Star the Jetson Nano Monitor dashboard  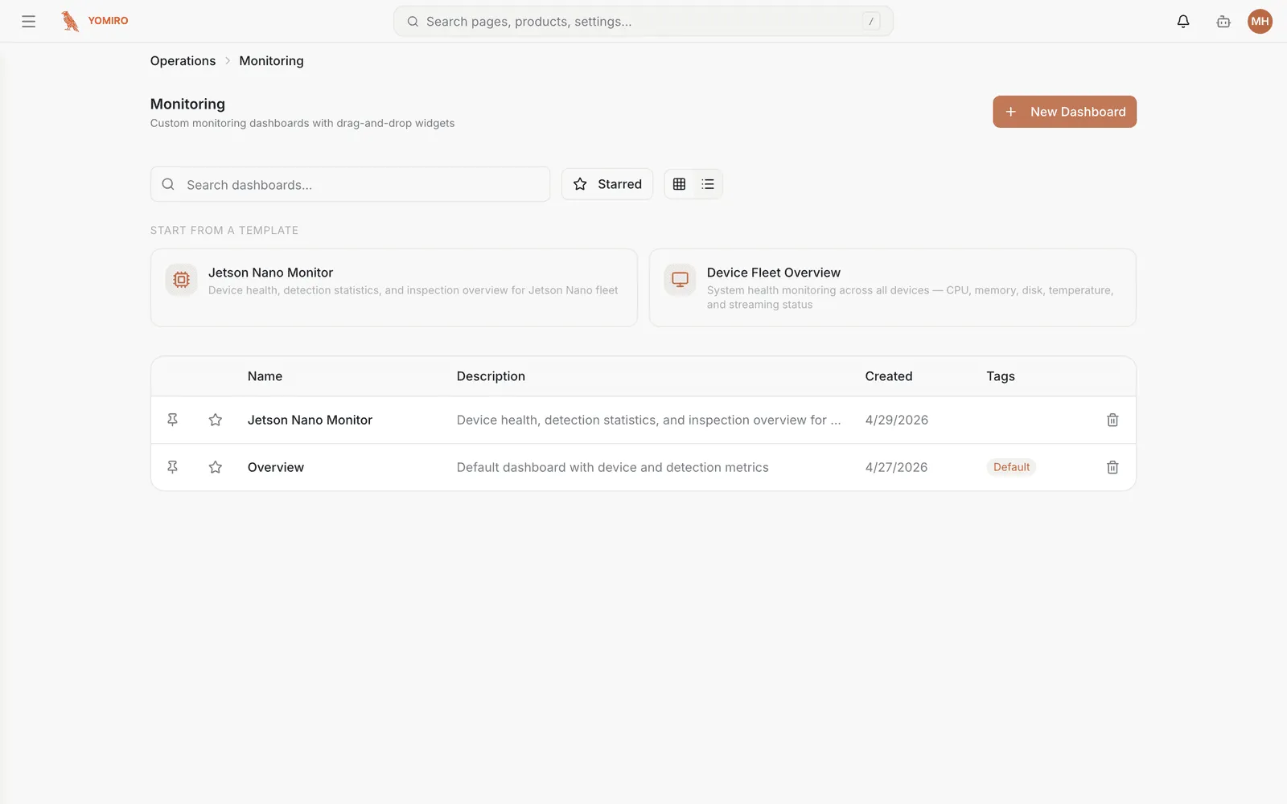point(216,420)
